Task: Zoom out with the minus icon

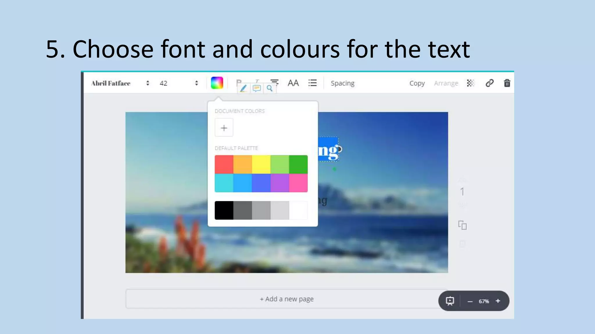Action: 470,302
